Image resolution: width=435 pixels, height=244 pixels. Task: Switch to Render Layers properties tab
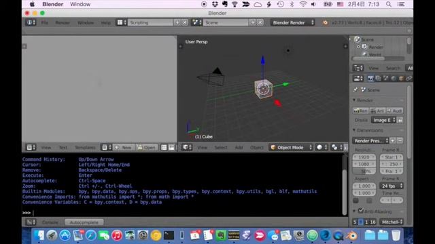click(x=378, y=79)
